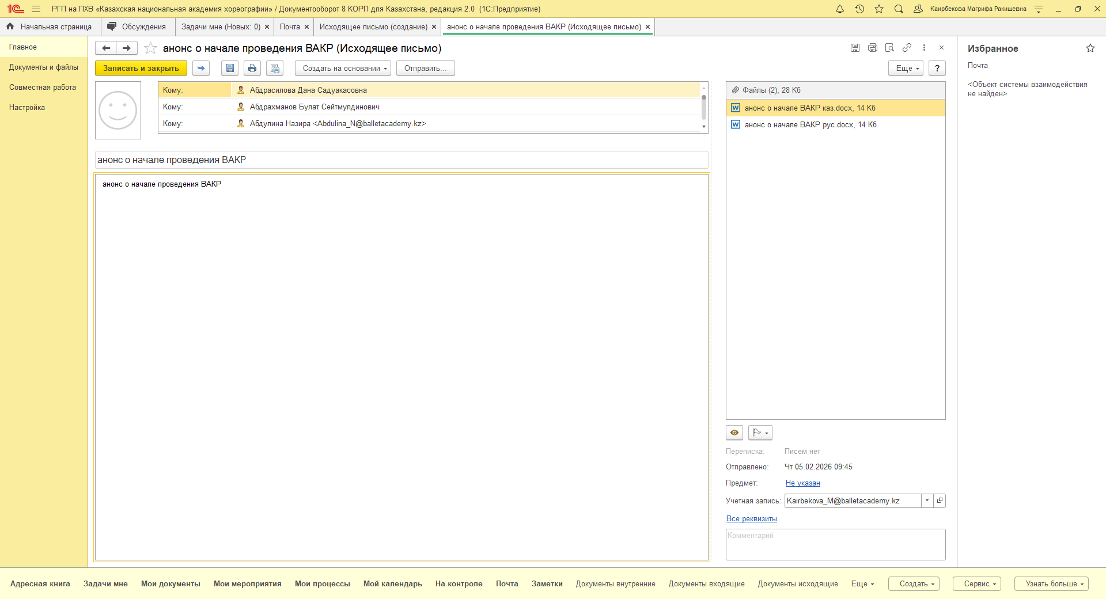The height and width of the screenshot is (599, 1106).
Task: Click the get link chain icon
Action: (x=907, y=48)
